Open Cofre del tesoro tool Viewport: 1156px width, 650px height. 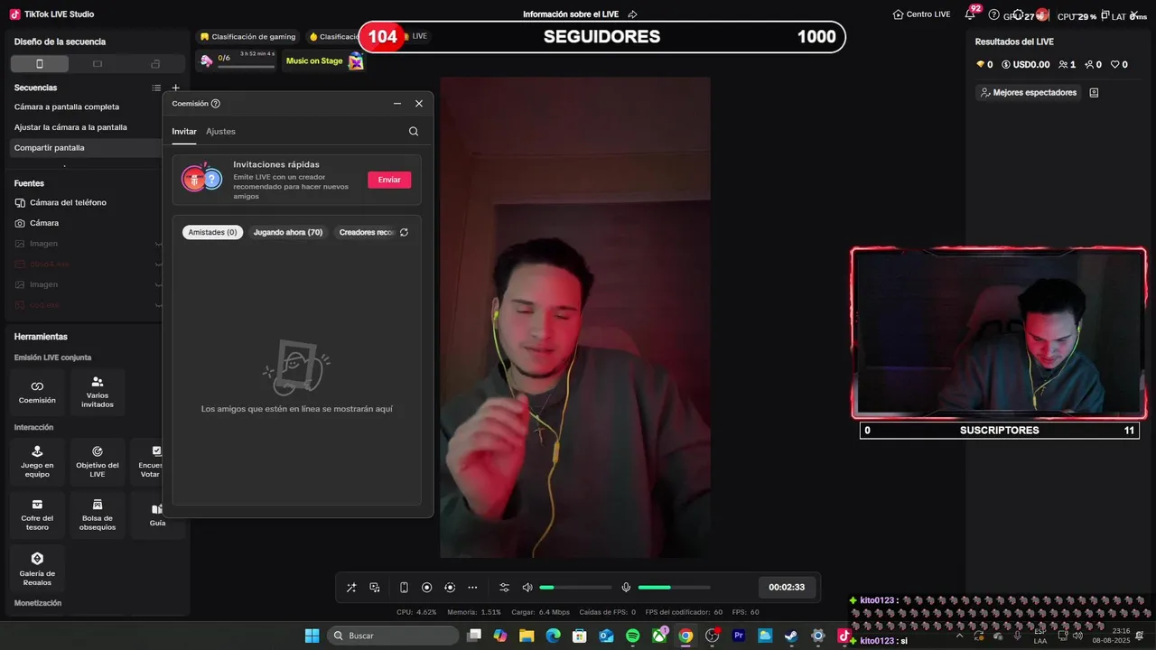point(37,514)
